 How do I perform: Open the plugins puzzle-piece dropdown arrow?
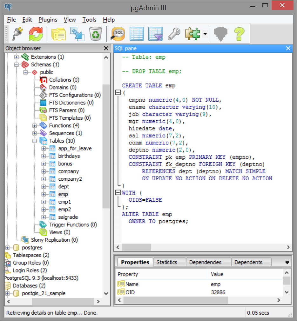coord(205,34)
